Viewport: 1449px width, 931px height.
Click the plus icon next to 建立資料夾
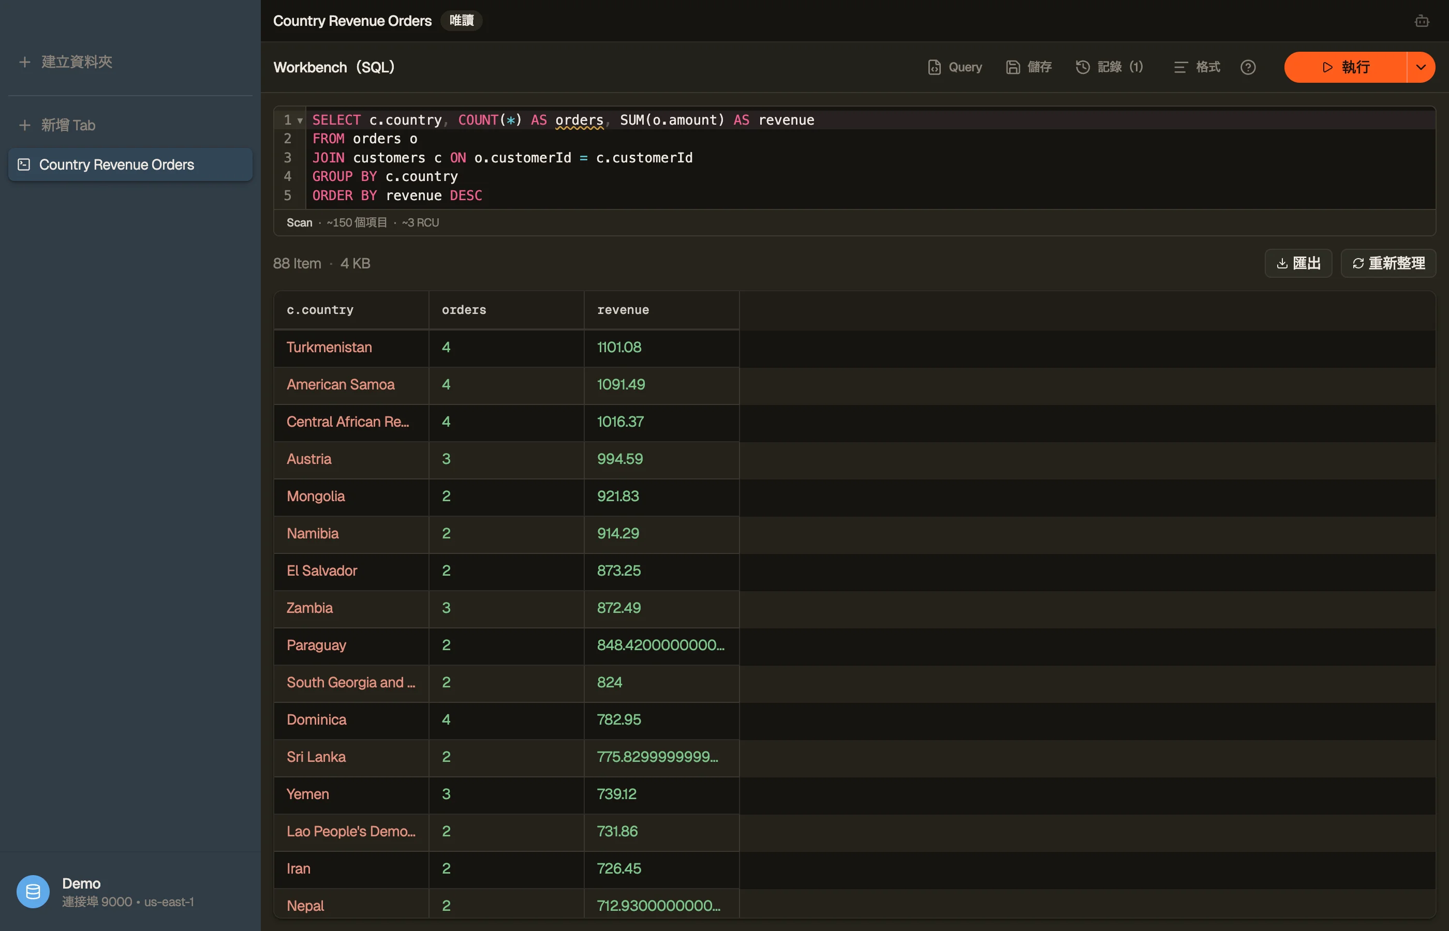(x=25, y=62)
